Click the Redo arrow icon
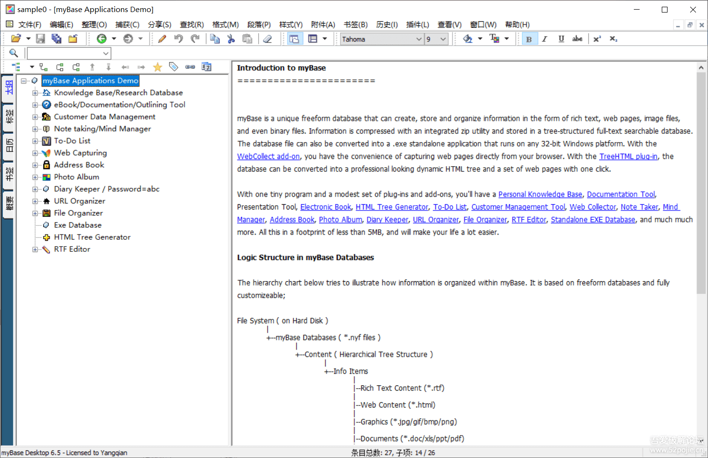Screen dimensions: 708x458 [x=195, y=39]
